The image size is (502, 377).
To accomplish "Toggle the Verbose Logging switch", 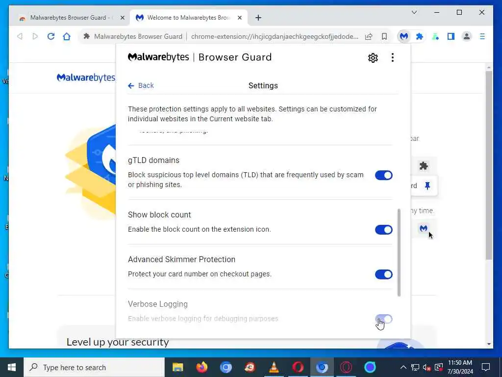I will pyautogui.click(x=383, y=319).
